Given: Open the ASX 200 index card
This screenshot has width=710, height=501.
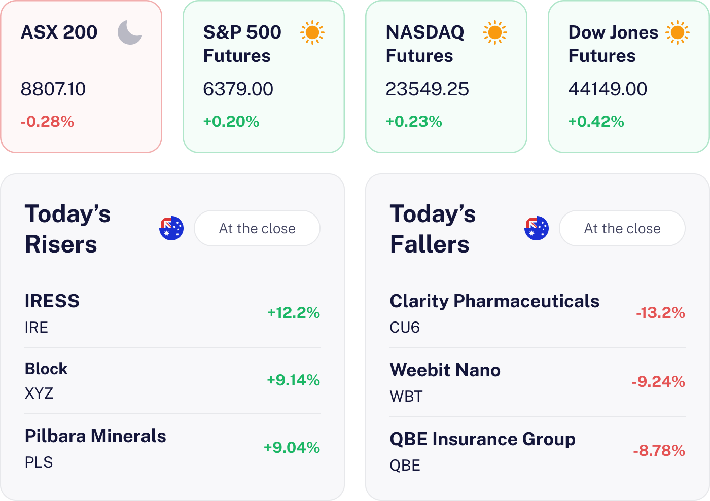Looking at the screenshot, I should coord(81,76).
